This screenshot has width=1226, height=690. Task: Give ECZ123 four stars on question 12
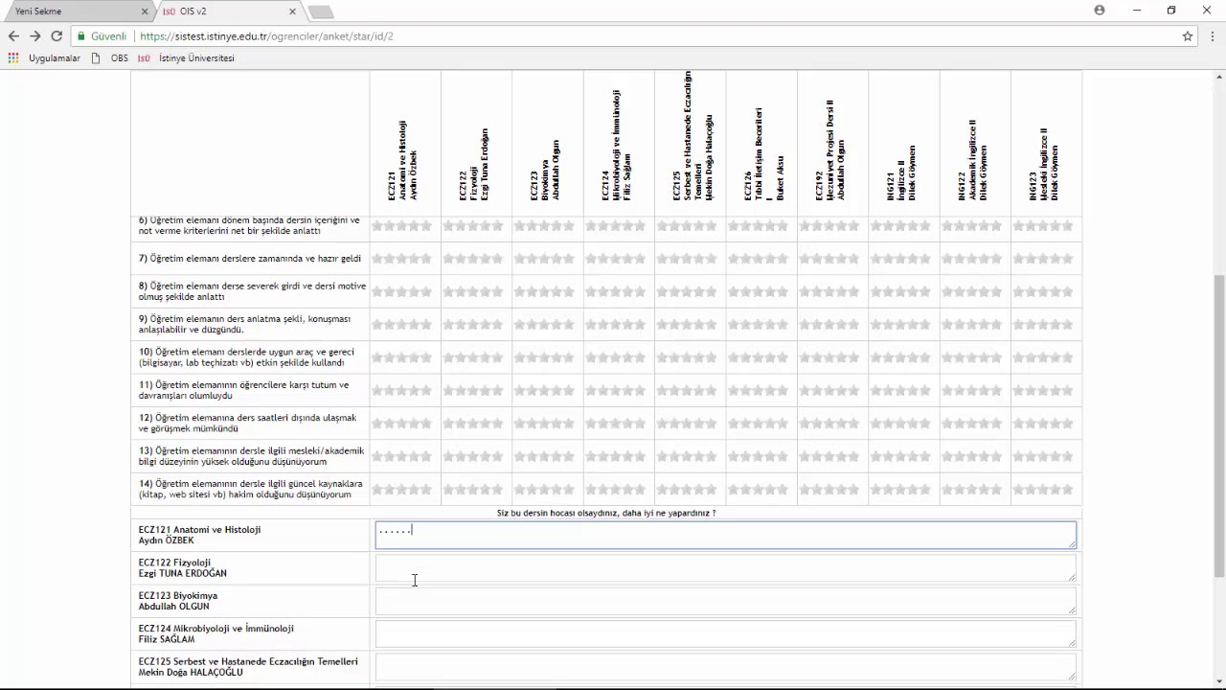(x=556, y=424)
